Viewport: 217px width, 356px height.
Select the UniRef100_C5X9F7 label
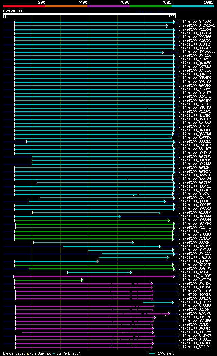[195, 145]
